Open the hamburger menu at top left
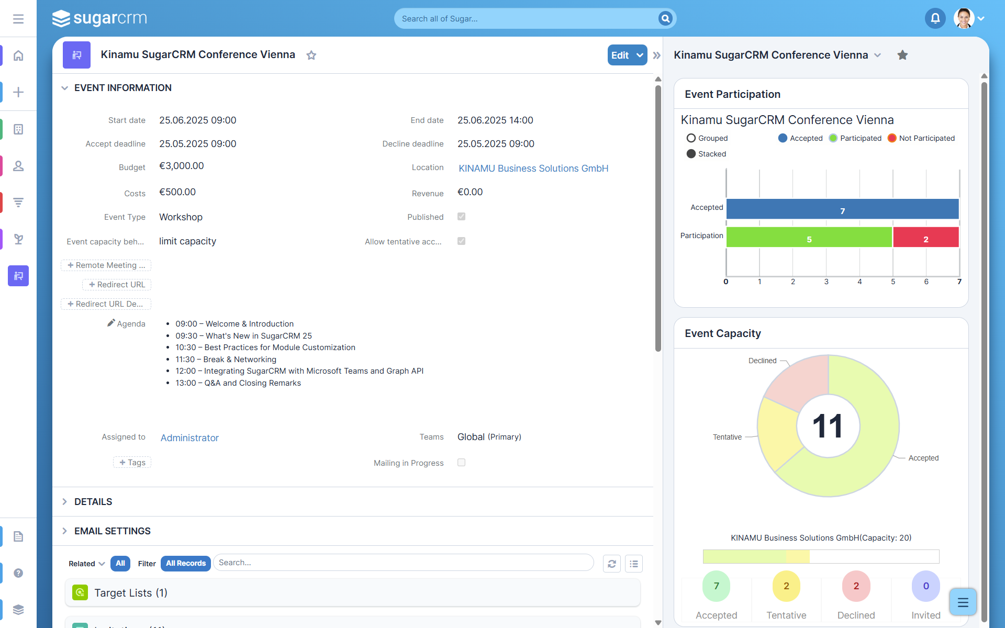 pyautogui.click(x=18, y=19)
